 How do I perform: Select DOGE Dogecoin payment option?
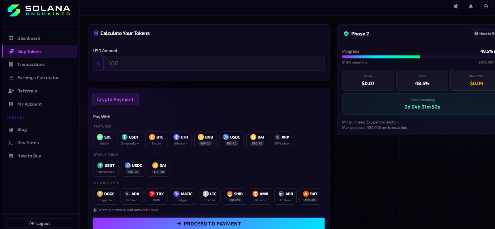[x=105, y=197]
